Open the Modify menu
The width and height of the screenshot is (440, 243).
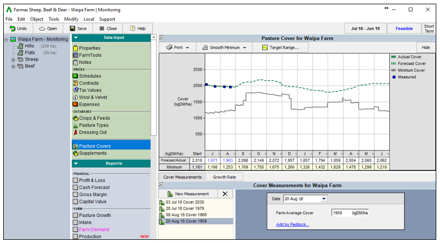[71, 19]
